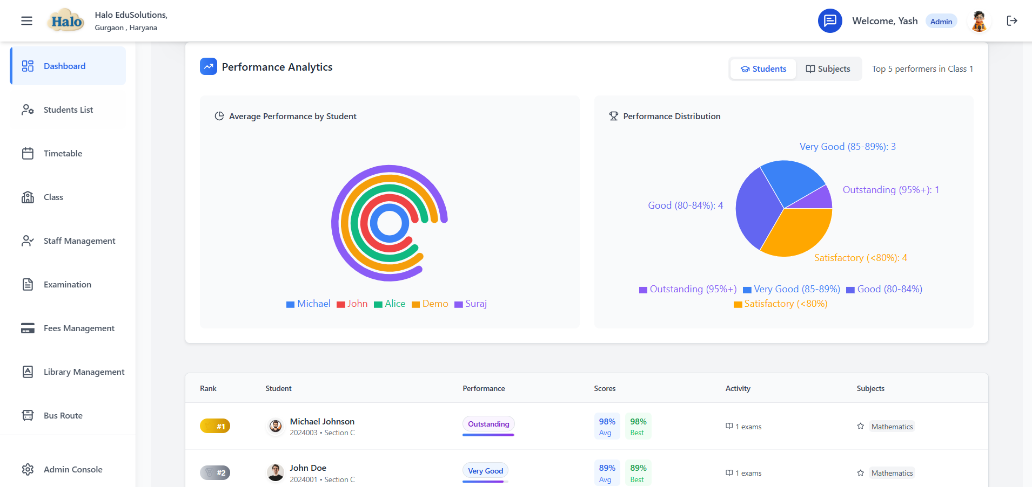Click the Fees Management card icon

(x=28, y=328)
